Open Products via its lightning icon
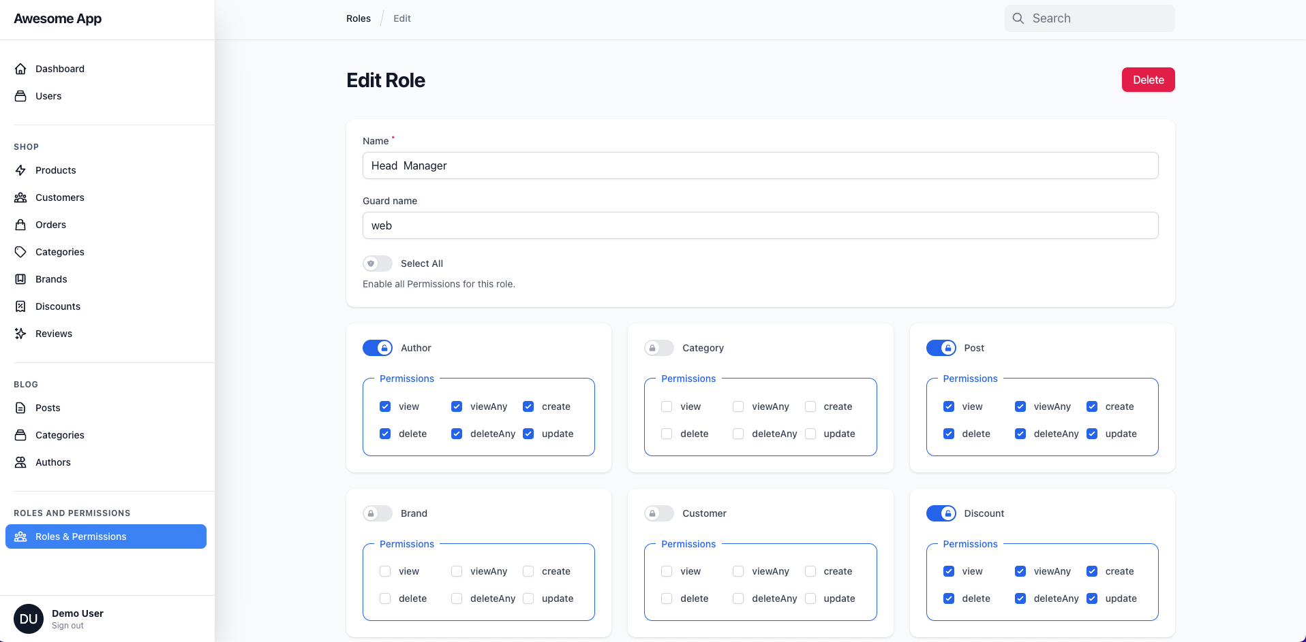The width and height of the screenshot is (1306, 642). click(21, 170)
